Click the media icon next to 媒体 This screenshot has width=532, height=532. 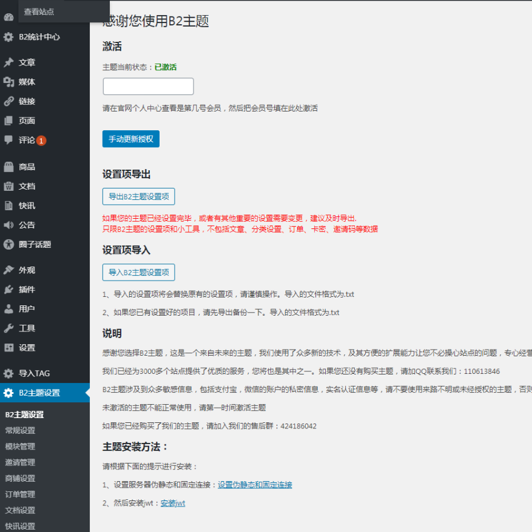pos(8,82)
